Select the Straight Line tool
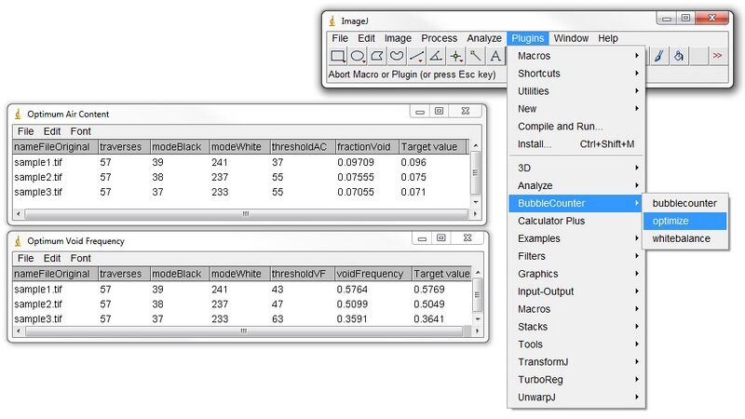 click(x=416, y=56)
